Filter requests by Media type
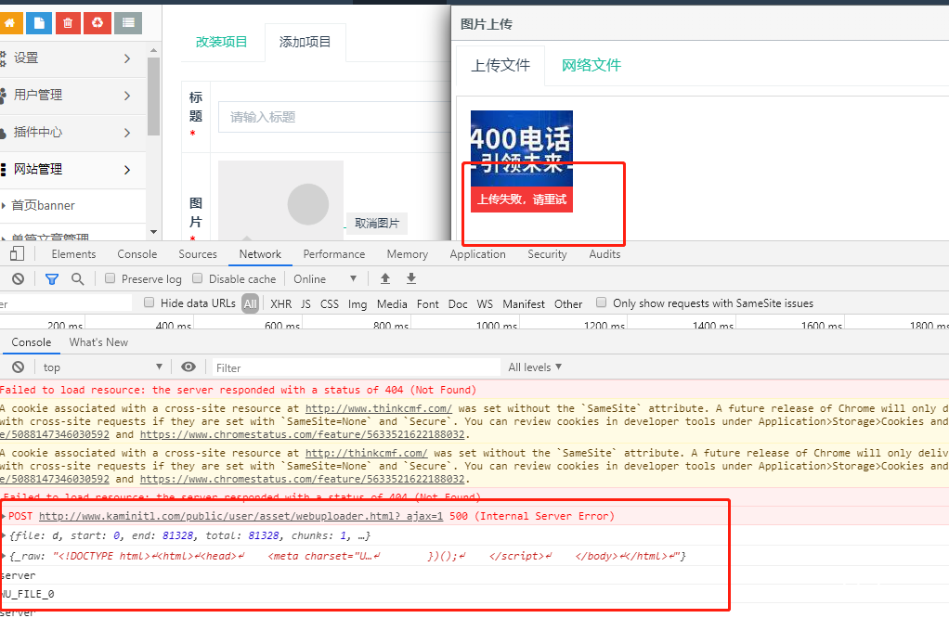The width and height of the screenshot is (949, 618). pos(392,304)
